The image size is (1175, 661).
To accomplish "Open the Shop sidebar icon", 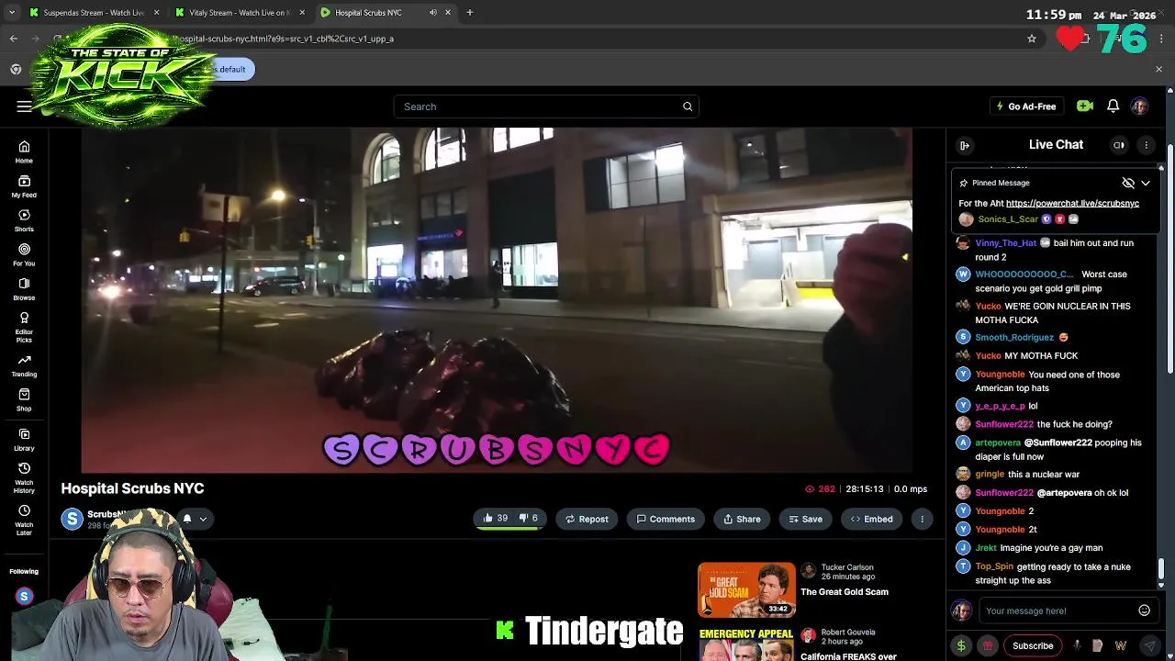I will point(24,400).
